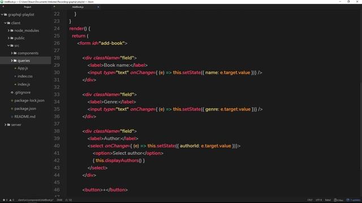Change the Babel grammar selector
362x203 pixels.
(x=328, y=200)
